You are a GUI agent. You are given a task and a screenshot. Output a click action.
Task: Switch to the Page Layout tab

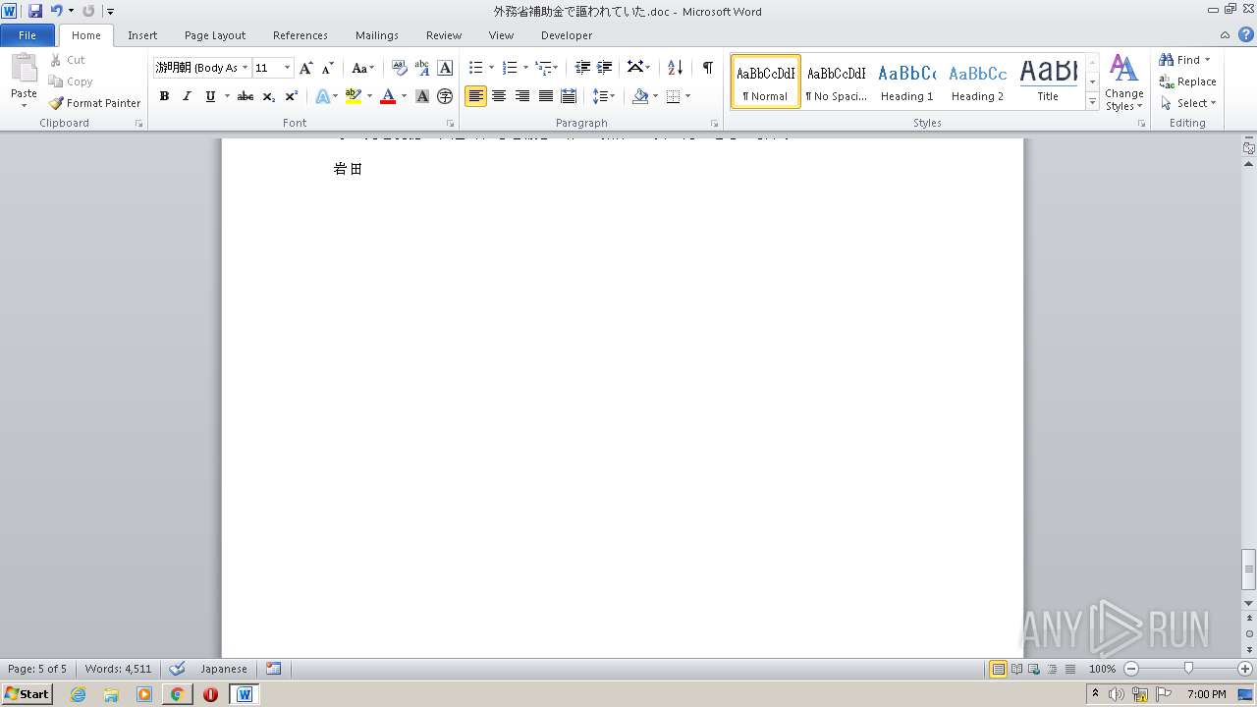(x=215, y=34)
